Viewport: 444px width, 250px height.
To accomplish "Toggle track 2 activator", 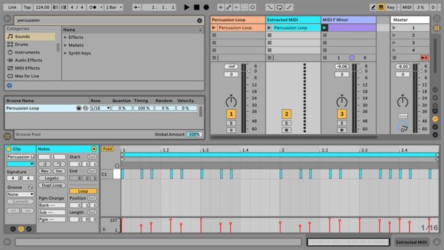I will pyautogui.click(x=286, y=114).
